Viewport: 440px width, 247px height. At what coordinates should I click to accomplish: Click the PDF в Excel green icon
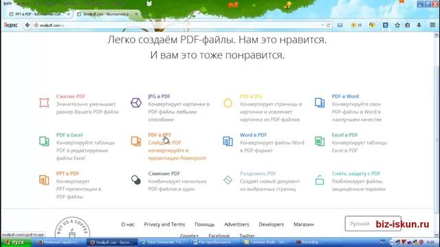point(44,141)
